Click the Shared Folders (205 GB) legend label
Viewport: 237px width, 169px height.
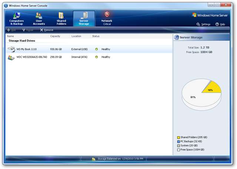pos(194,137)
